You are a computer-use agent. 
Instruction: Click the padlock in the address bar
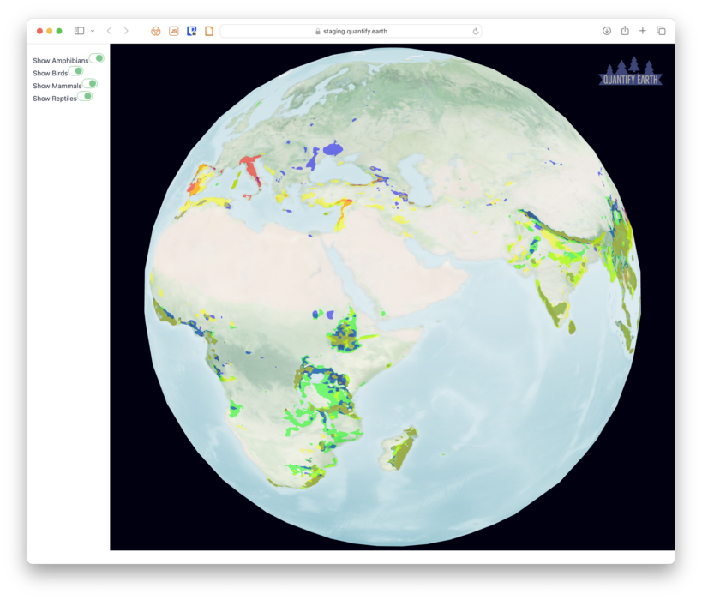tap(317, 31)
